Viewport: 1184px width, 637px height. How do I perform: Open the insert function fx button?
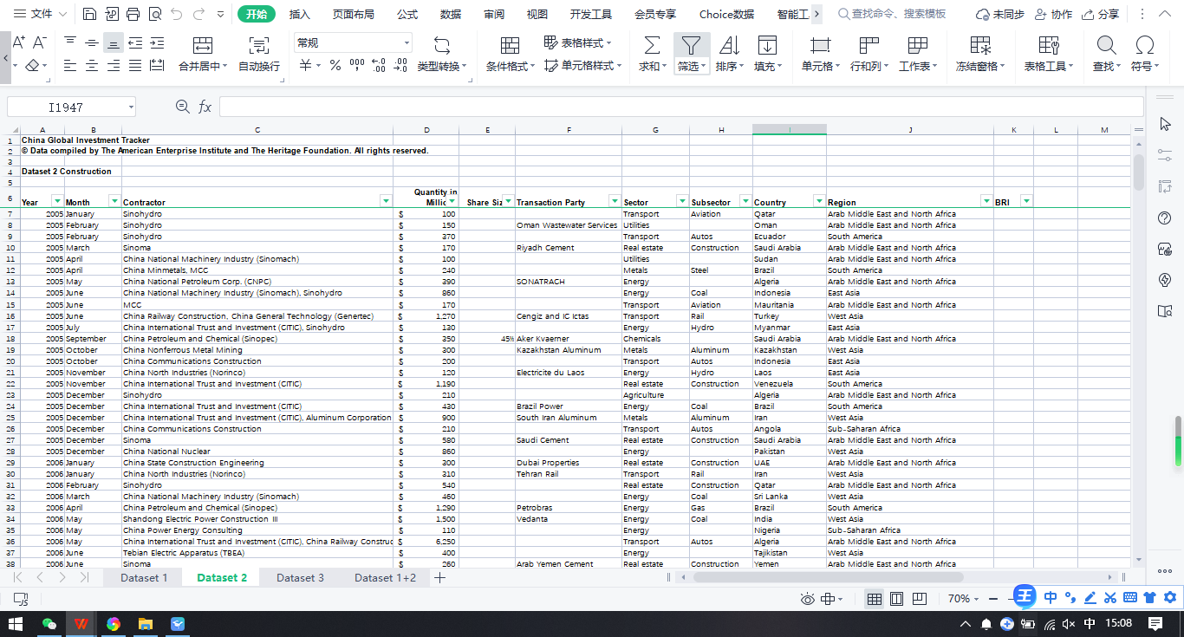205,107
